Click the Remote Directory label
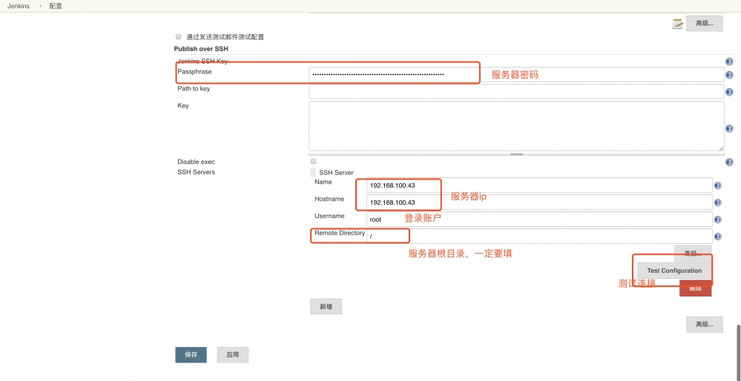This screenshot has width=741, height=381. point(340,233)
